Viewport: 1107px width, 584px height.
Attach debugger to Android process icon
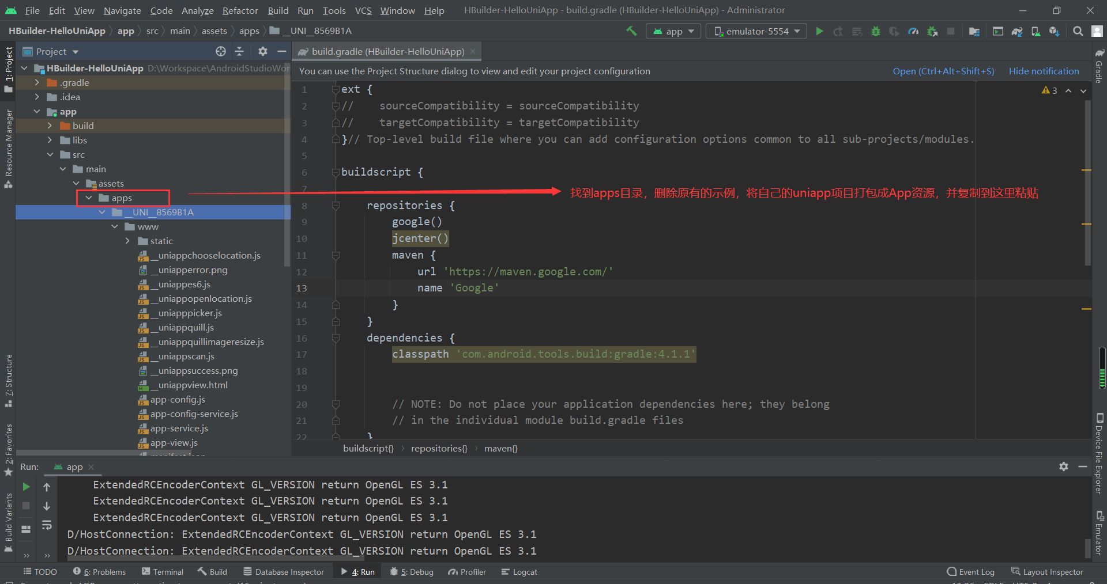(932, 31)
